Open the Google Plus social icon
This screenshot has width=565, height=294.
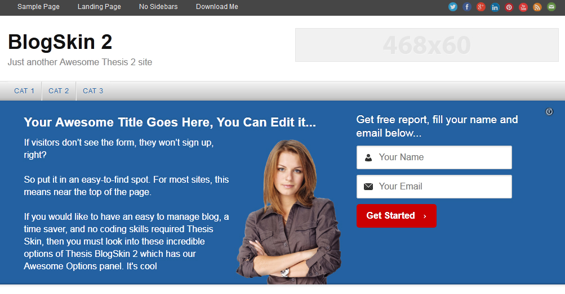coord(481,7)
